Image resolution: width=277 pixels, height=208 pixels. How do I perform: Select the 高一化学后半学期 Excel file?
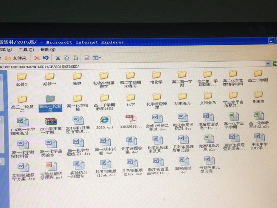[234, 120]
